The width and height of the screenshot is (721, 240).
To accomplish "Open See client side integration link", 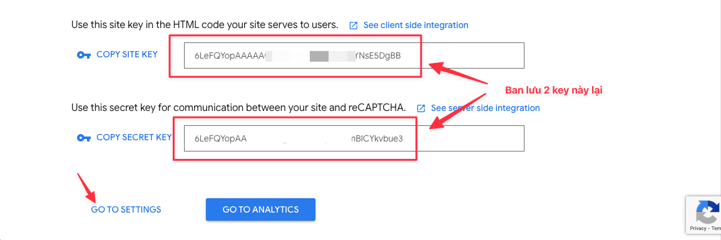I will tap(416, 25).
